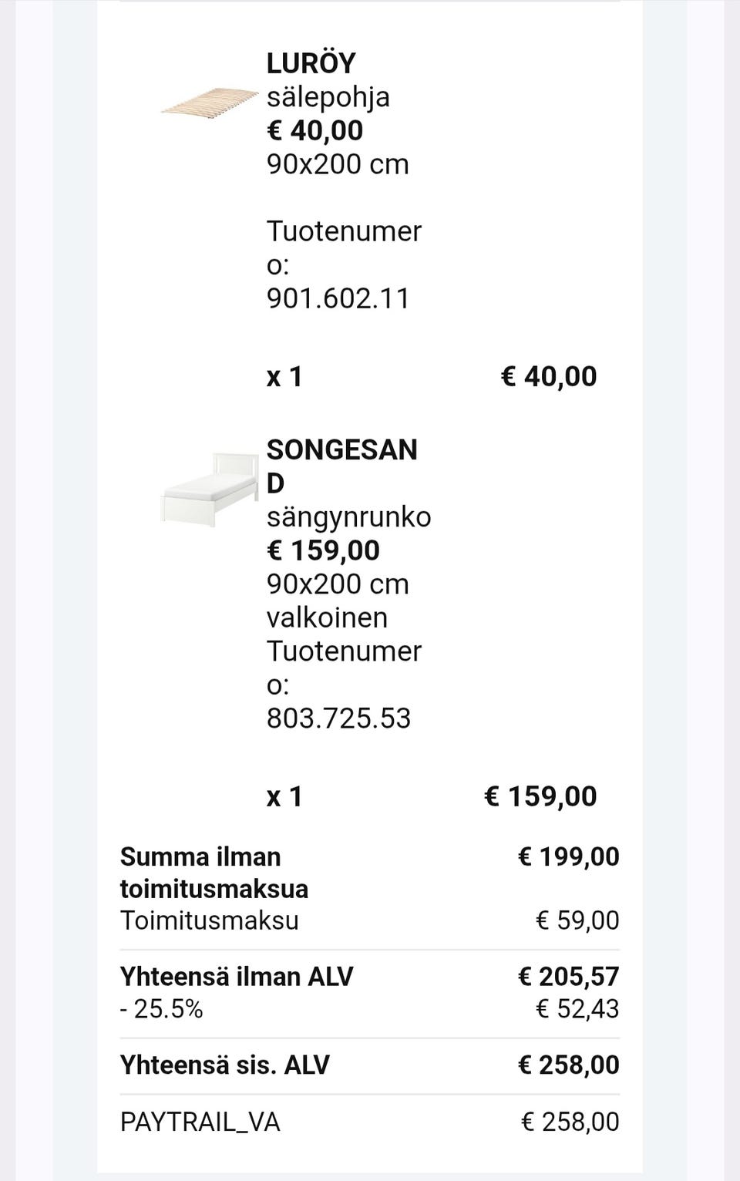
Task: Click the valkoinen color text for SONGESAND
Action: point(327,617)
